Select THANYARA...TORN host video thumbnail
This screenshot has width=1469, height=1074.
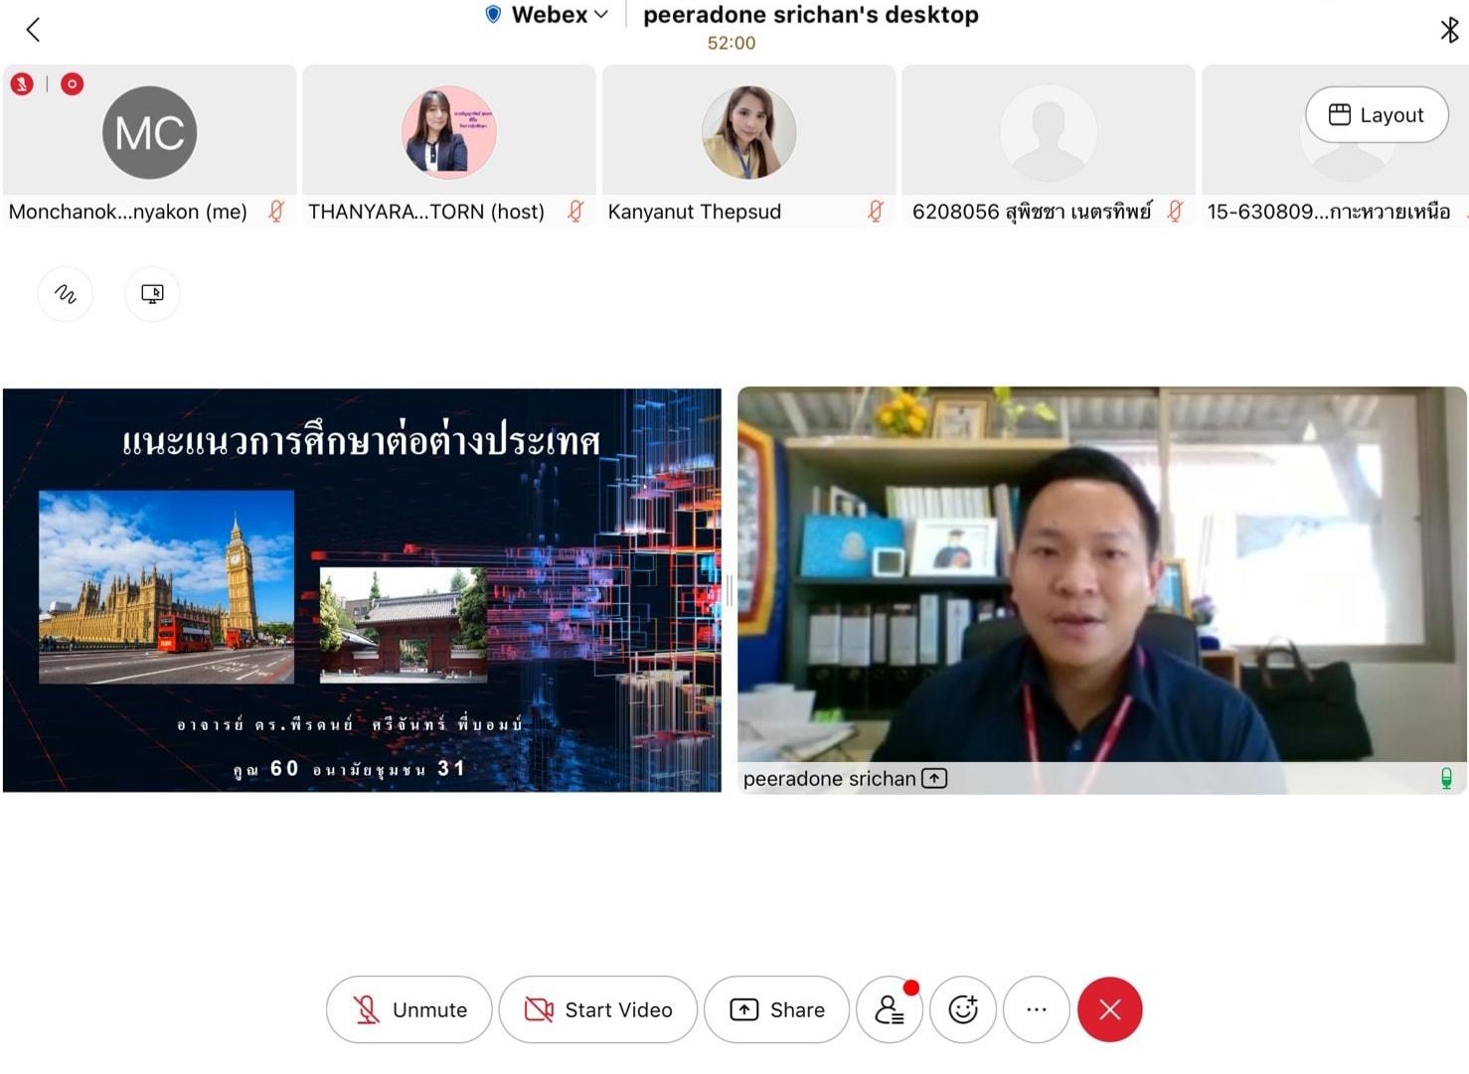tap(449, 146)
